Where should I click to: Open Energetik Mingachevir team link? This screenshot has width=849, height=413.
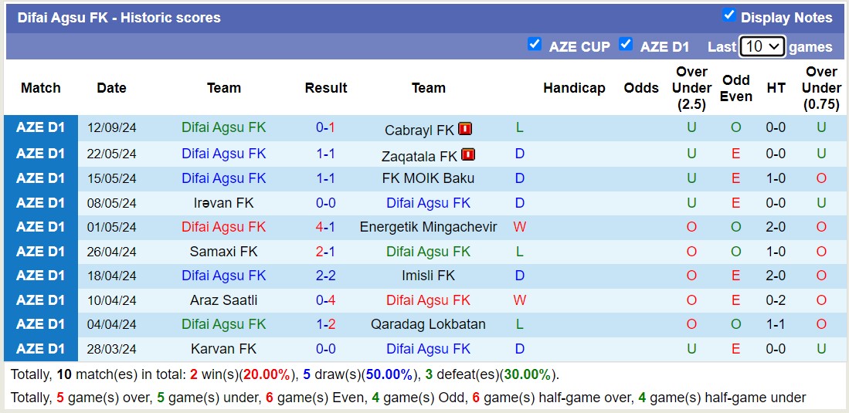(x=428, y=227)
